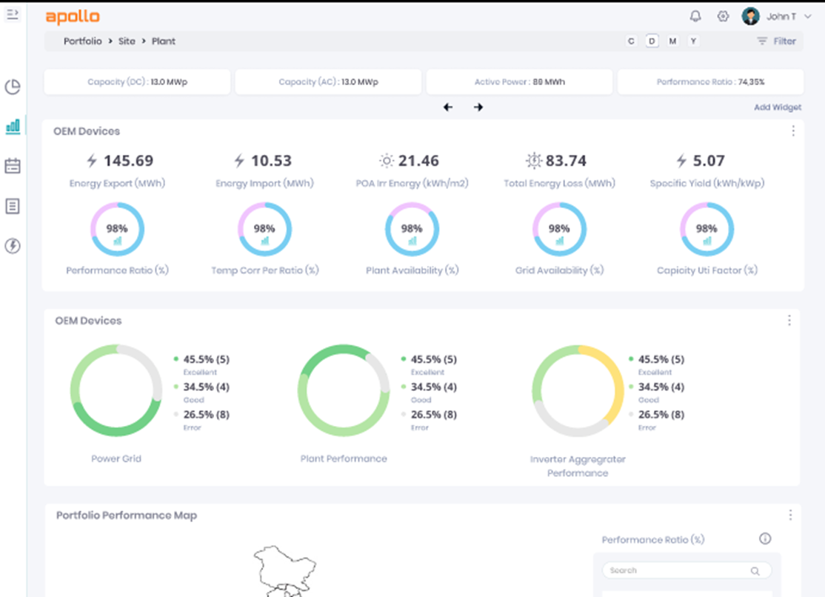Screen dimensions: 825x597
Task: Open the settings gear icon
Action: coord(723,16)
